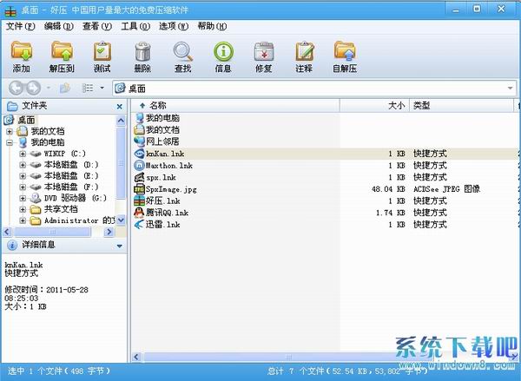Close the 文件夹 folder panel

click(x=120, y=107)
